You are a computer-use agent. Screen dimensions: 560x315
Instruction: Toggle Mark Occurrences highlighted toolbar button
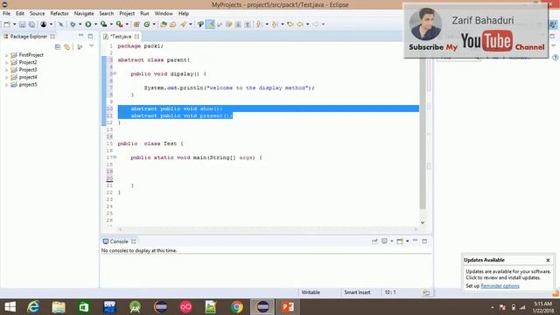210,24
